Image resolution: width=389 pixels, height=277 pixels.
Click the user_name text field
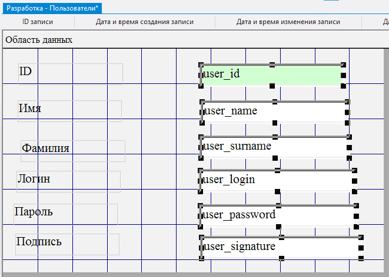click(274, 111)
